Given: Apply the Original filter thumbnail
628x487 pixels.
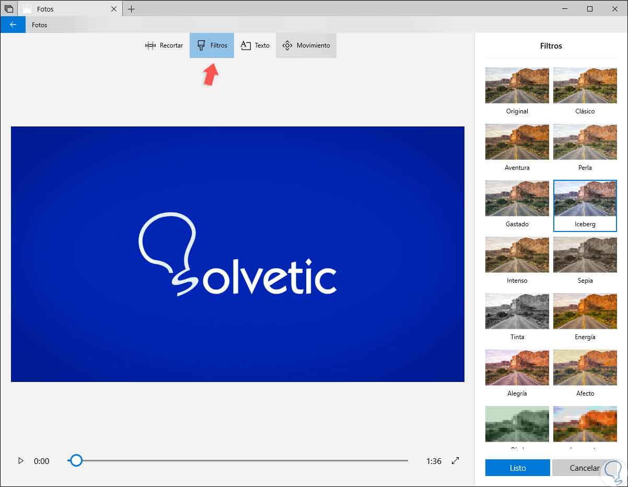Looking at the screenshot, I should 517,86.
